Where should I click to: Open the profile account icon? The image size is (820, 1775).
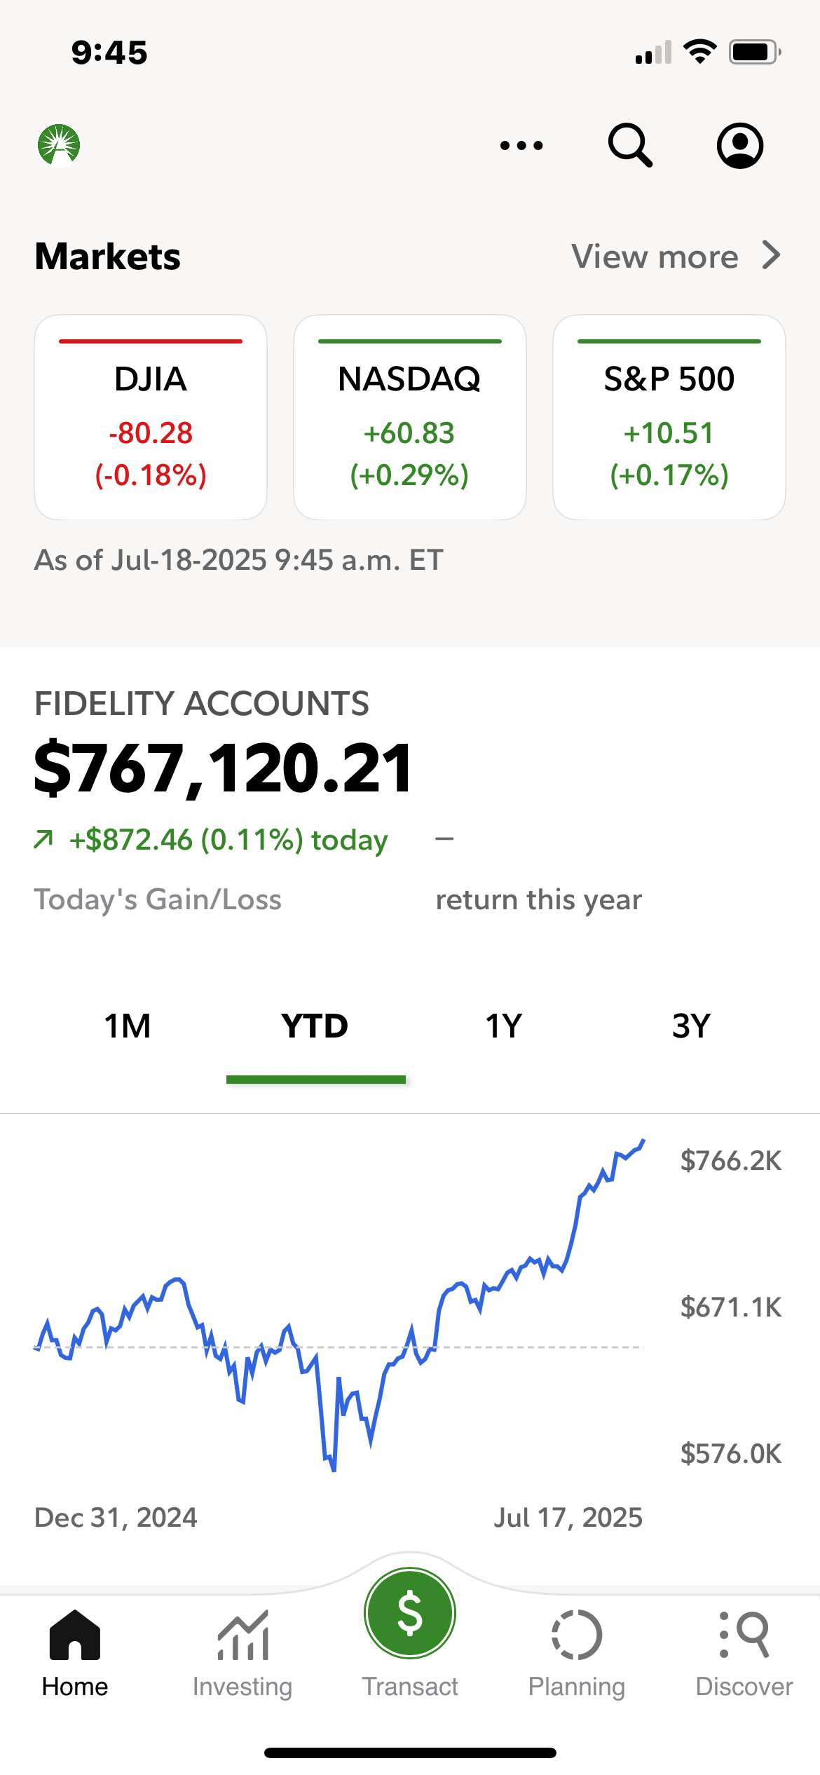coord(739,145)
